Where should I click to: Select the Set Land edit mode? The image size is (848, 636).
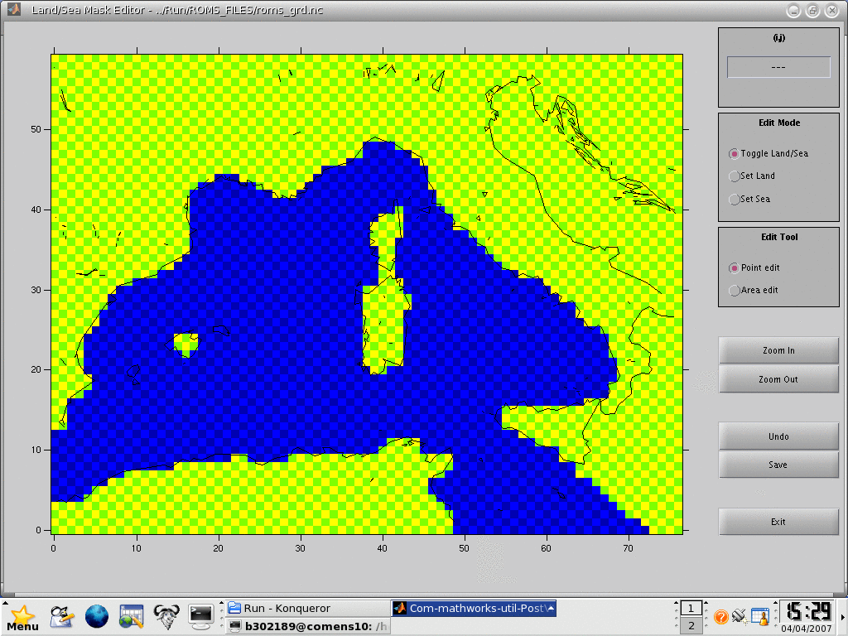pyautogui.click(x=734, y=176)
